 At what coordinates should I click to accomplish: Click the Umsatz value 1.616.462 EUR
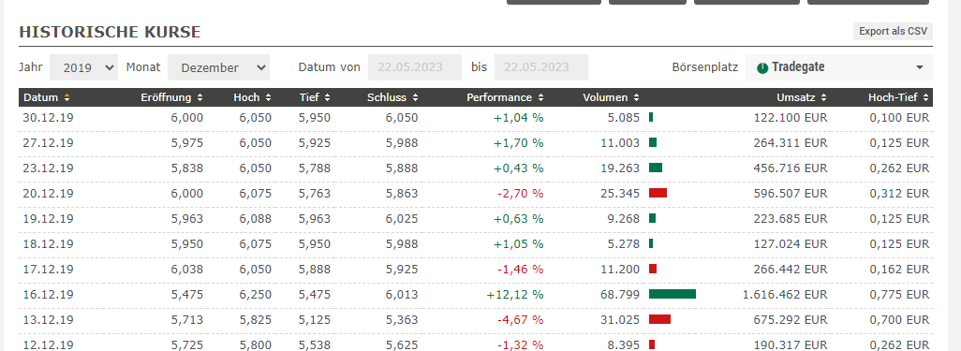pyautogui.click(x=785, y=295)
